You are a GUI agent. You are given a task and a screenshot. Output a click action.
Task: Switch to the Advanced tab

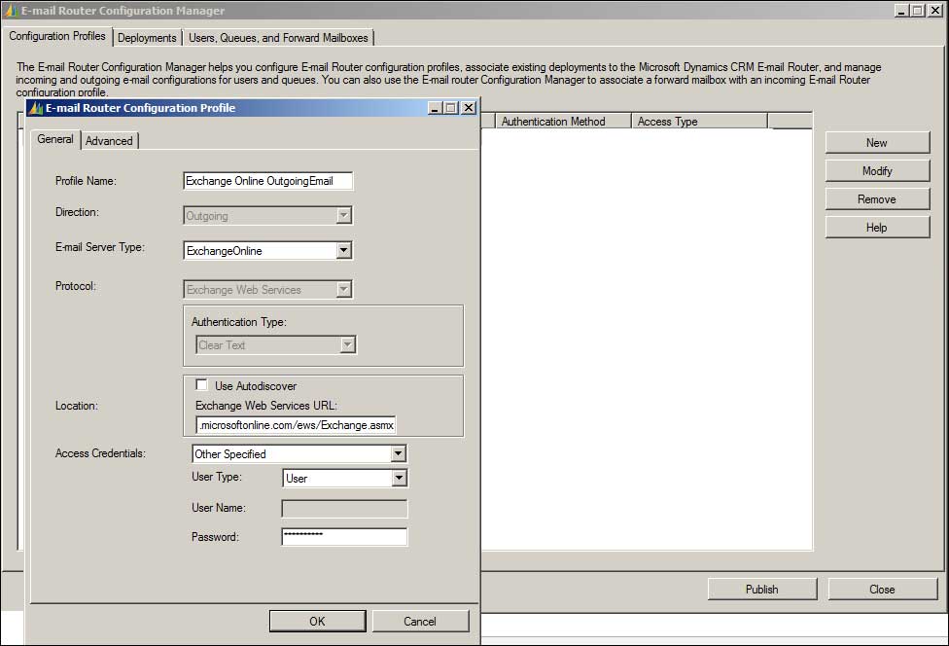pyautogui.click(x=109, y=141)
